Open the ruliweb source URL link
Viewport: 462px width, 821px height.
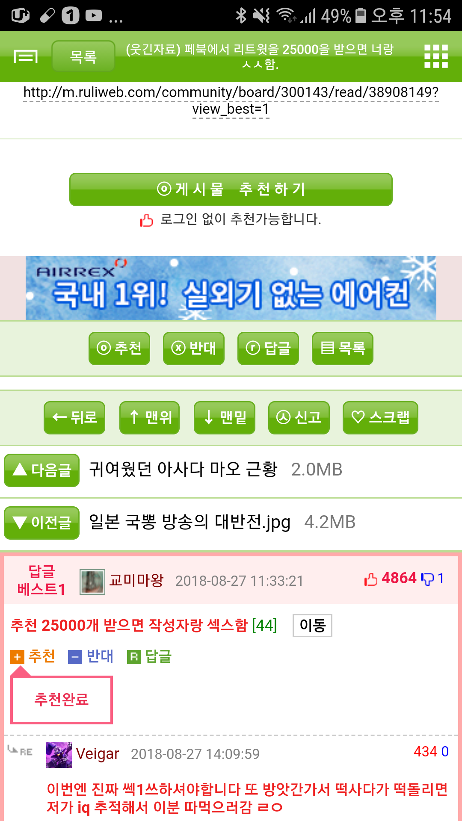[x=231, y=100]
